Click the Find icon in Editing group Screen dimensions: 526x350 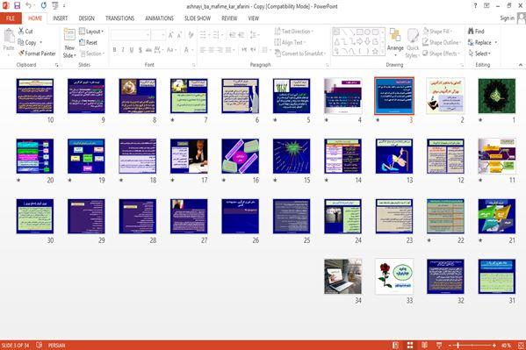(471, 32)
